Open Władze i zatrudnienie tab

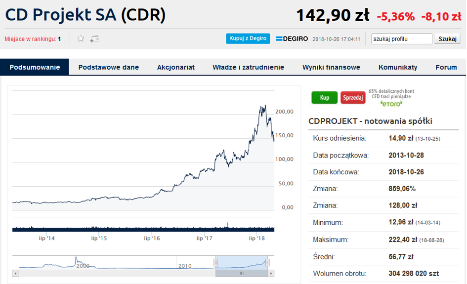[x=249, y=67]
